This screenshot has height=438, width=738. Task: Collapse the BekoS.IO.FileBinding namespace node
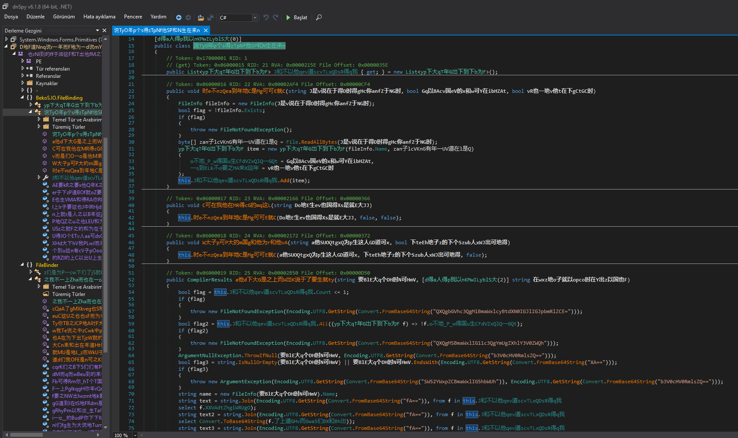22,98
